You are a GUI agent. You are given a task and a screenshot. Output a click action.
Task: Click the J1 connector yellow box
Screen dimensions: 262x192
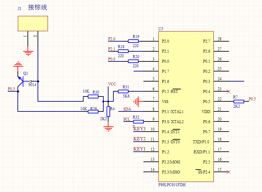(x=33, y=23)
